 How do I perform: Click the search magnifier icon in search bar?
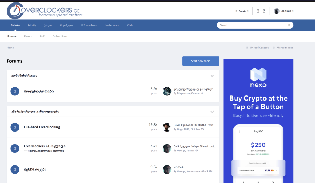[289, 25]
